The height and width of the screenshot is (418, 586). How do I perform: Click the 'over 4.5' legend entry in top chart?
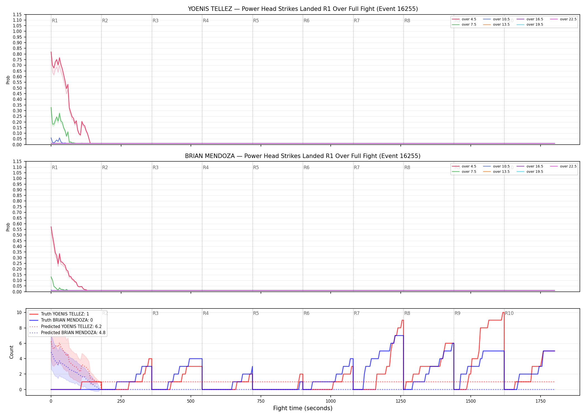[464, 19]
